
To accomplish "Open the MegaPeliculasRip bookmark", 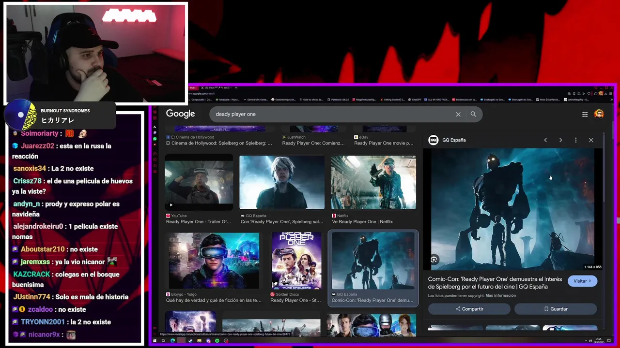I will (x=364, y=100).
